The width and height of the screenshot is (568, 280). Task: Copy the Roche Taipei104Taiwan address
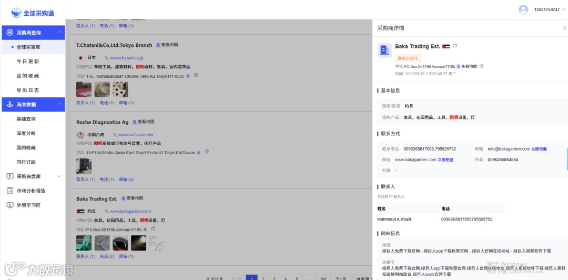coord(207,152)
